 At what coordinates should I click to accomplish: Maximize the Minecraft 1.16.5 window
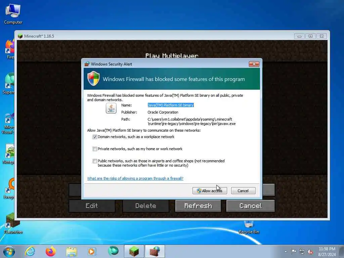click(310, 36)
